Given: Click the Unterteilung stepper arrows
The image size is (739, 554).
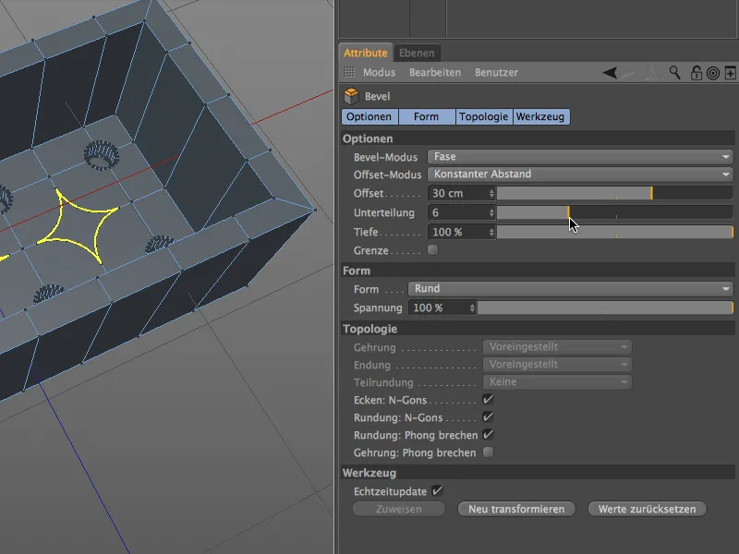Looking at the screenshot, I should [x=491, y=213].
